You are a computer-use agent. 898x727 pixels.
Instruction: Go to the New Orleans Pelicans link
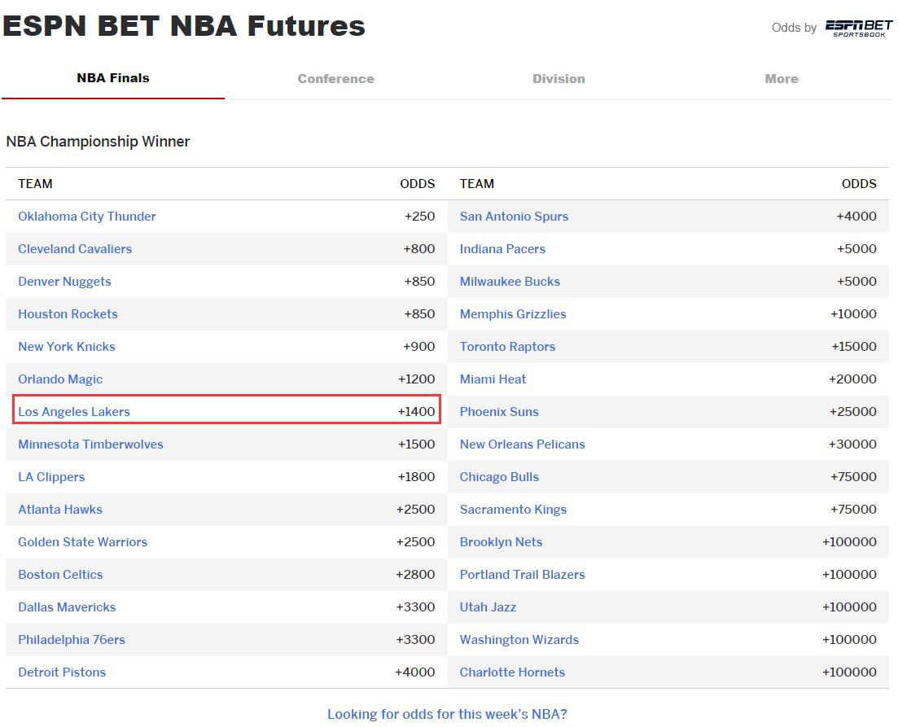522,445
